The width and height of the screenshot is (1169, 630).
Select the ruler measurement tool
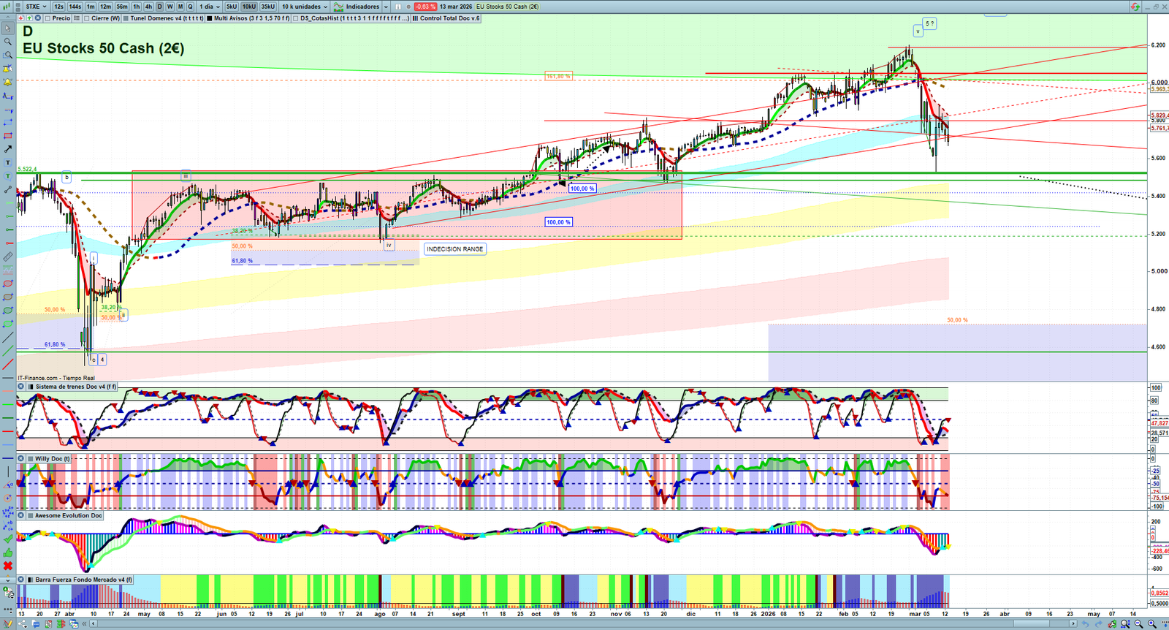[x=8, y=257]
